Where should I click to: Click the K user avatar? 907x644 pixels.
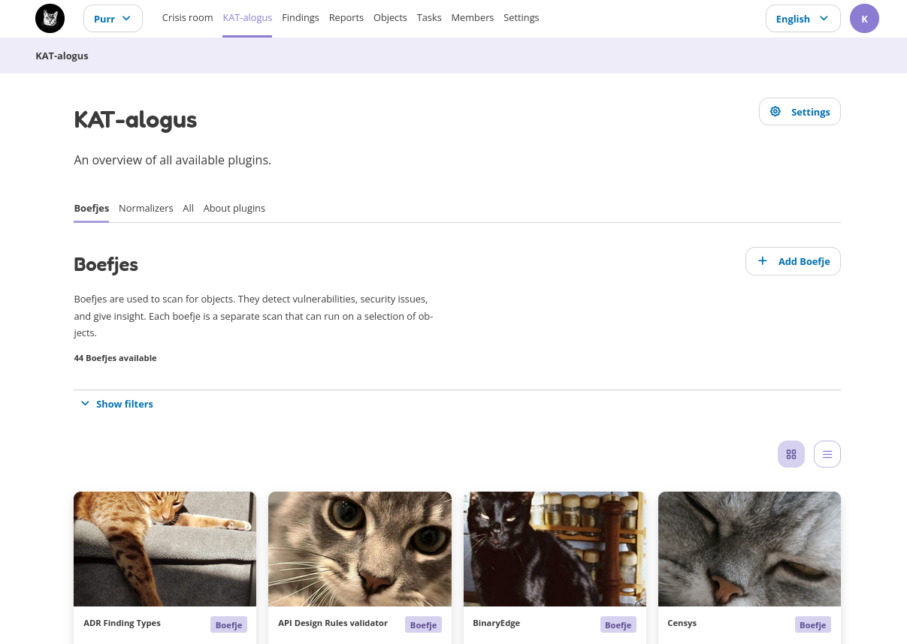(864, 19)
